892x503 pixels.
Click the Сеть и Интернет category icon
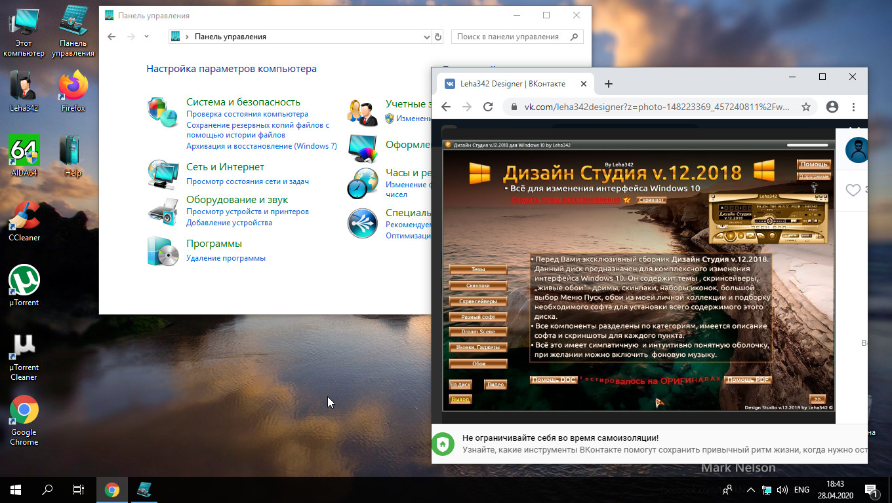(x=163, y=175)
